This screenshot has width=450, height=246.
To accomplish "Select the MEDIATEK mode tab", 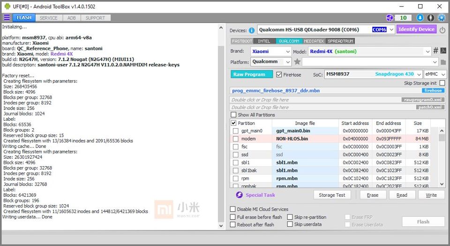I will 314,41.
